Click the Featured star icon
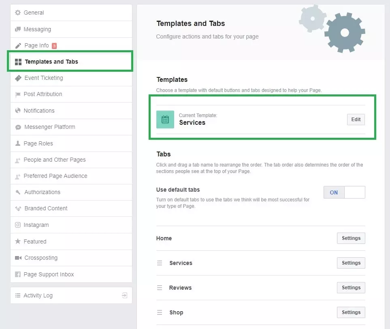 [x=18, y=241]
